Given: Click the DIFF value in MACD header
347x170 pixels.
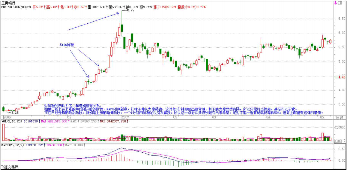Looking at the screenshot, I should click(x=35, y=145).
